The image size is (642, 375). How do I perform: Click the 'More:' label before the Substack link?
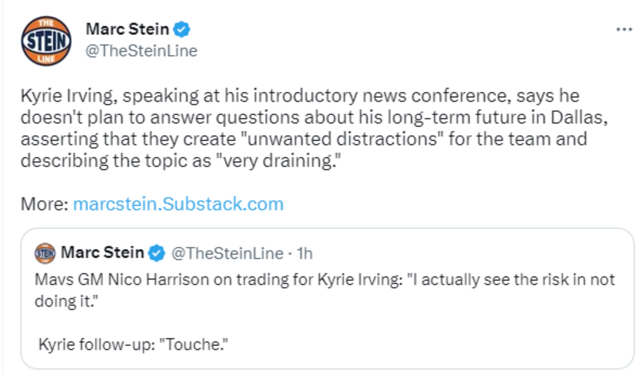tap(45, 204)
